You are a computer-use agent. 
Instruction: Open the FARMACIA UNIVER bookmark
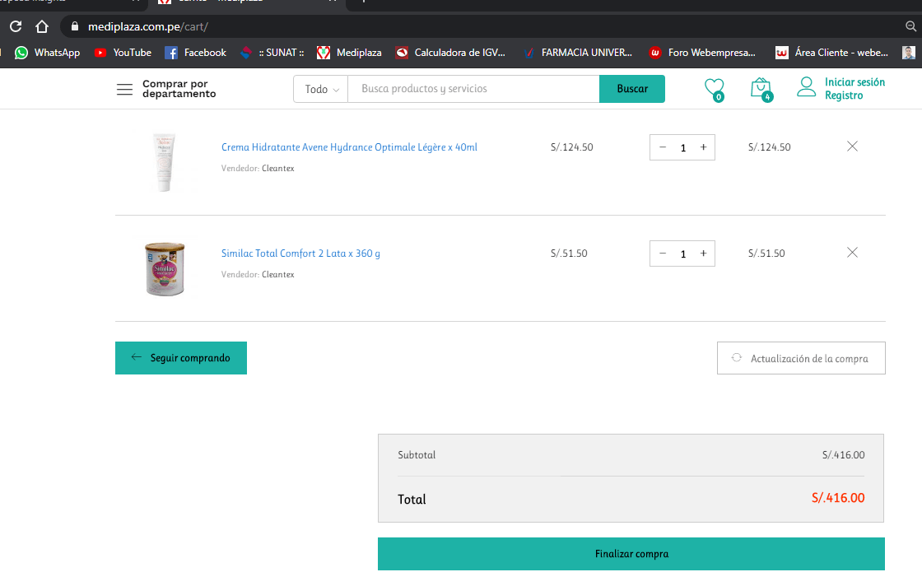coord(578,53)
